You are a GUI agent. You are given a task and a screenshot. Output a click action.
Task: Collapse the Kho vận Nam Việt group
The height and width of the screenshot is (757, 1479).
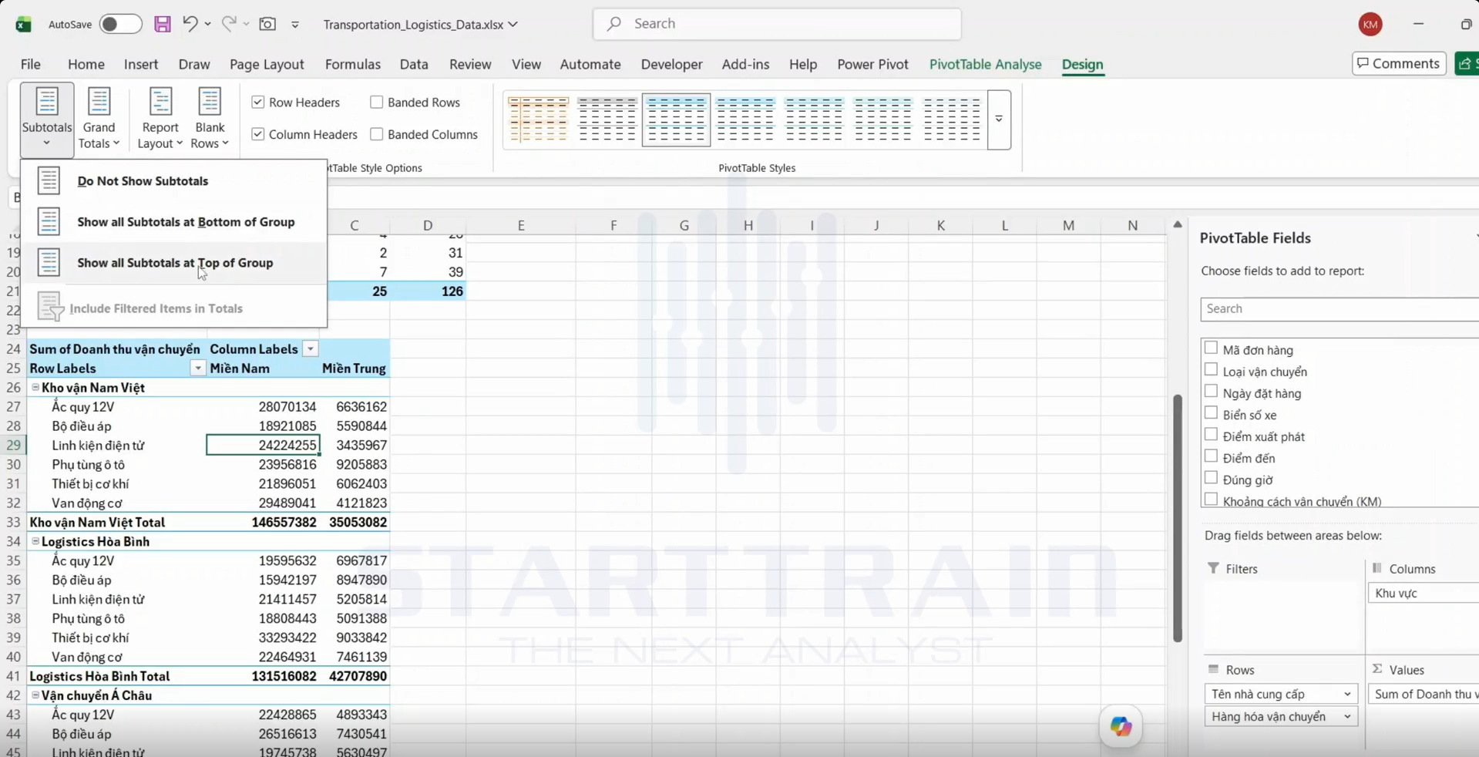(x=35, y=388)
